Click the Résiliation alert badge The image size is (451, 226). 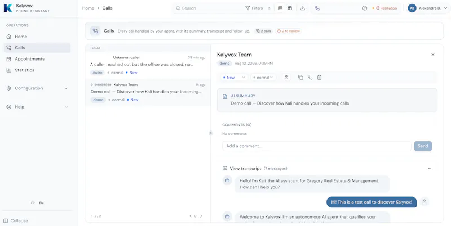point(384,8)
